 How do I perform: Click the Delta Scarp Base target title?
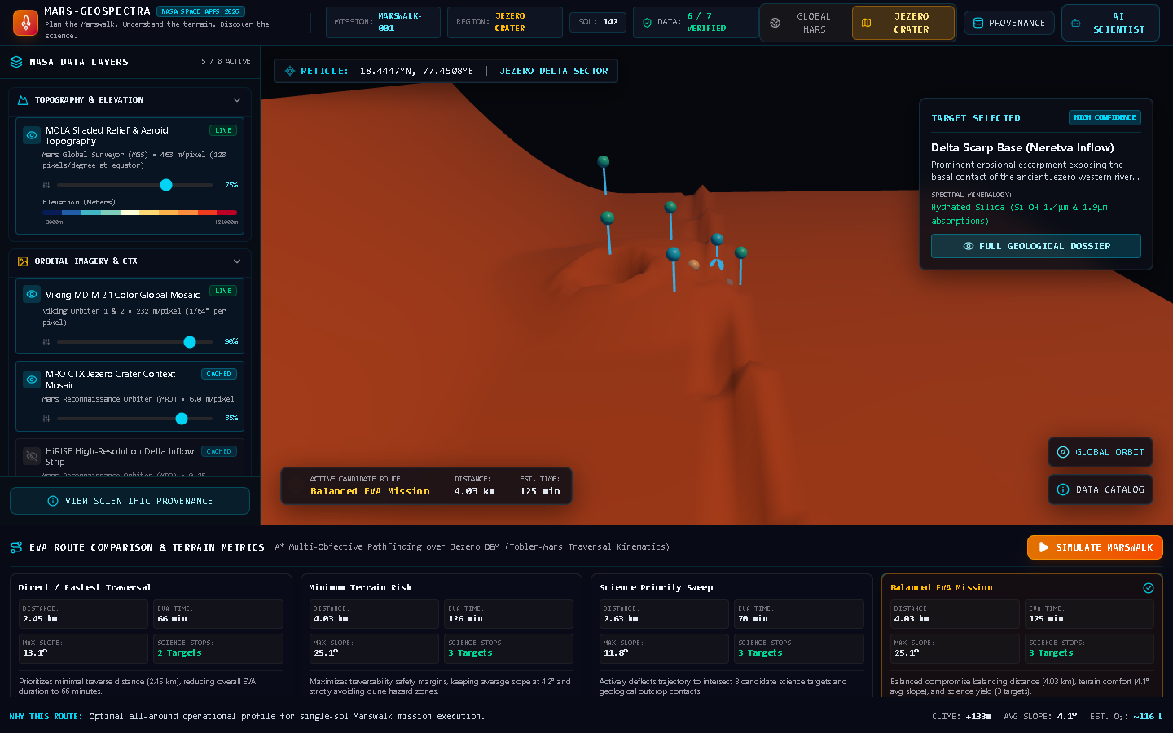tap(1022, 147)
